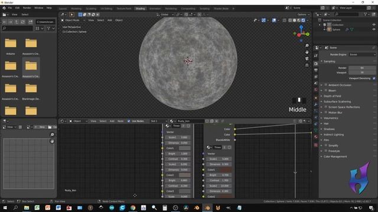
Task: Open the Object Mode dropdown
Action: [73, 20]
